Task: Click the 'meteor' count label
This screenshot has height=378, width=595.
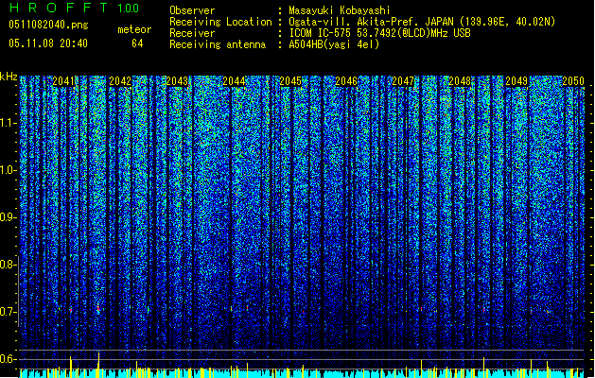Action: tap(134, 29)
